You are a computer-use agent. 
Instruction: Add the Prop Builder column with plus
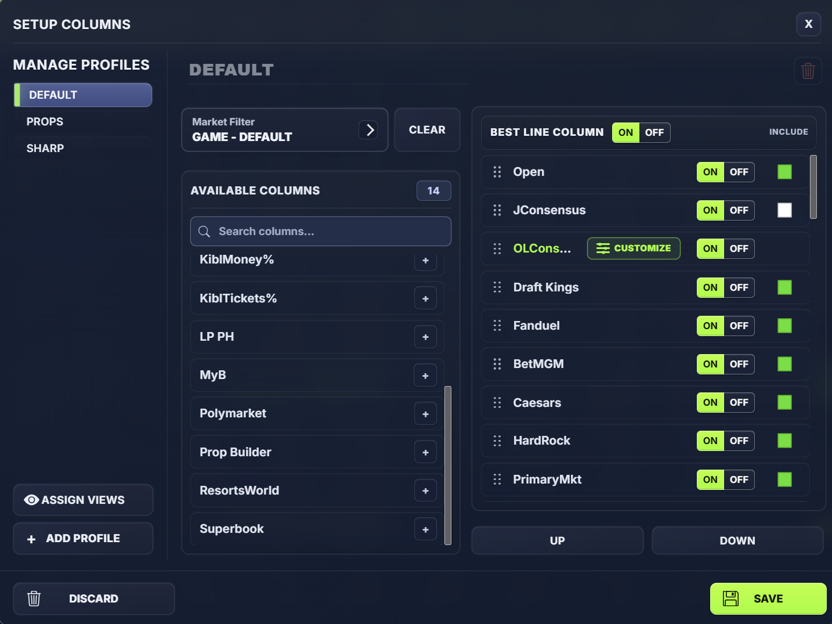[x=425, y=452]
